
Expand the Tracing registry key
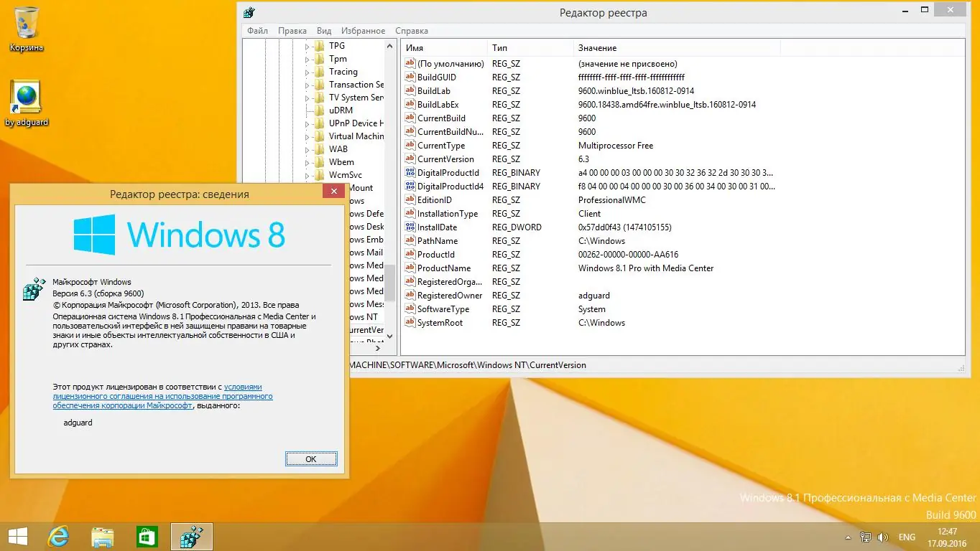click(x=308, y=71)
